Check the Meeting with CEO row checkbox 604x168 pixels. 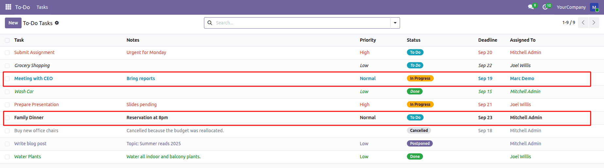coord(7,79)
